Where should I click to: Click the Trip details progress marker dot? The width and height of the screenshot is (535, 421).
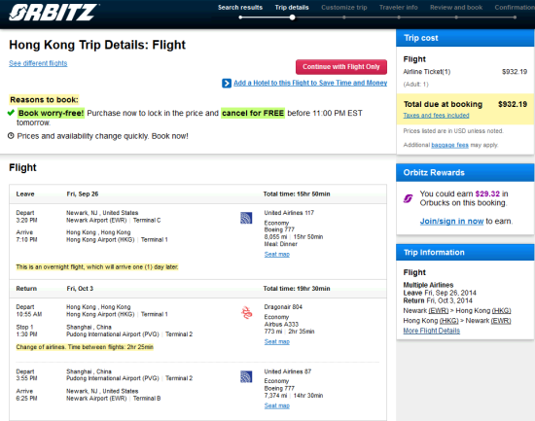tap(293, 18)
